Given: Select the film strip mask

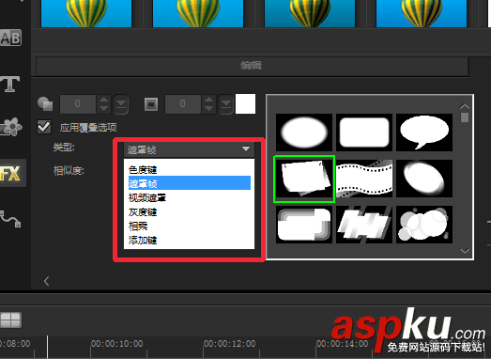Looking at the screenshot, I should coord(364,179).
